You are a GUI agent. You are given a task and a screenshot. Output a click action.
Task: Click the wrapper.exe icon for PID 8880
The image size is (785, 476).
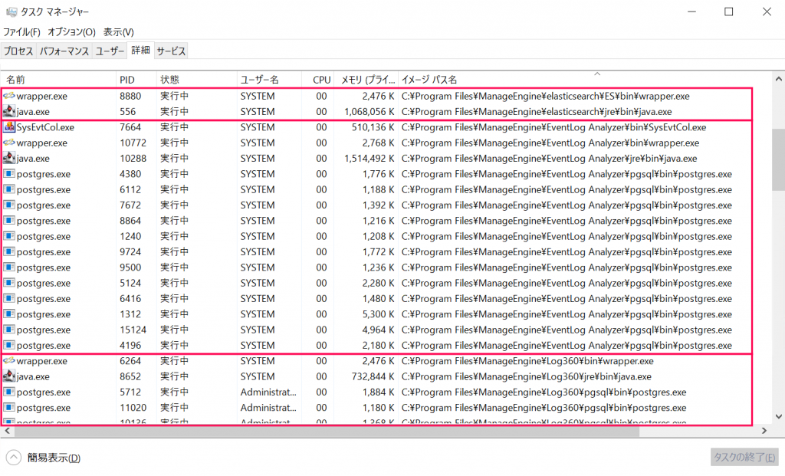pos(9,96)
